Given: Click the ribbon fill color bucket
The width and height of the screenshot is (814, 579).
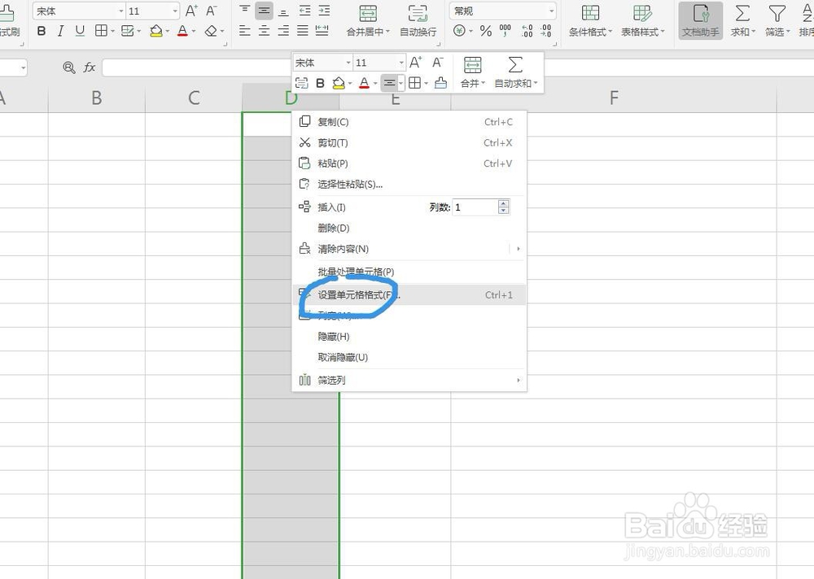Looking at the screenshot, I should point(155,31).
